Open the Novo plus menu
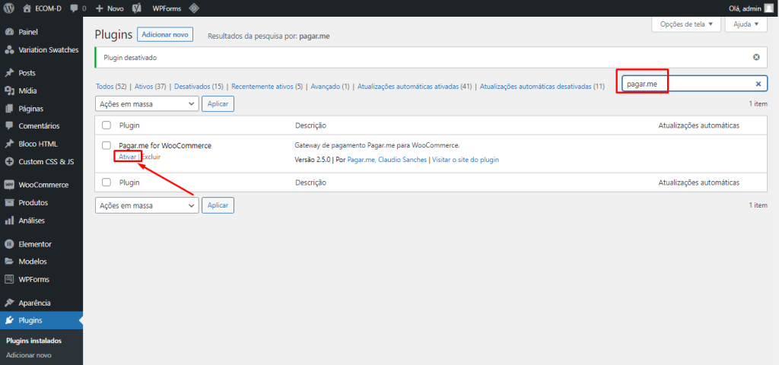The width and height of the screenshot is (779, 365). (110, 8)
